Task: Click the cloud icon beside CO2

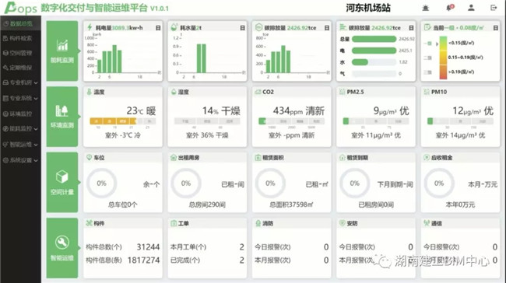Action: click(x=258, y=92)
